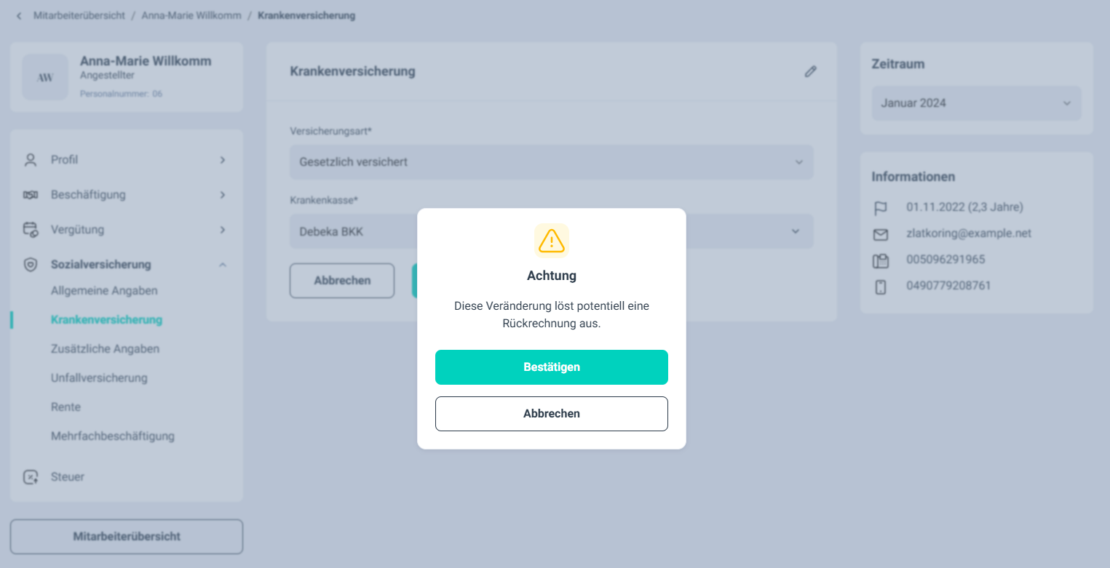The width and height of the screenshot is (1110, 568).
Task: Click the AW avatar thumbnail
Action: (45, 77)
